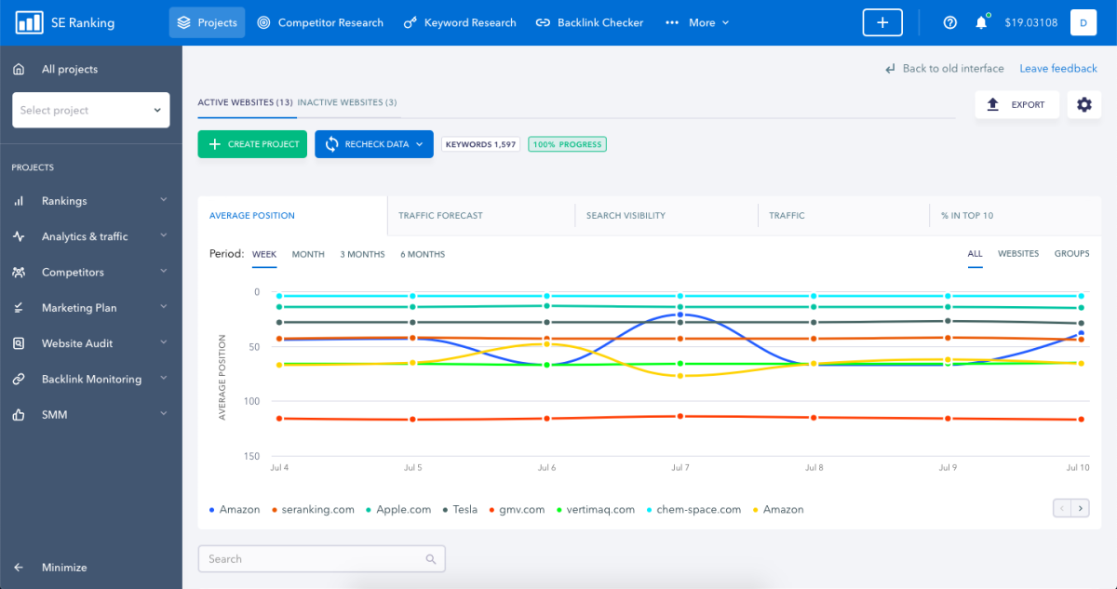The image size is (1117, 589).
Task: Hide the seranking.com line via its legend entry
Action: coord(313,509)
